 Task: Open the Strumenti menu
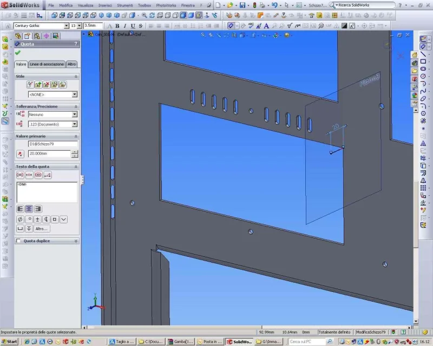point(125,5)
